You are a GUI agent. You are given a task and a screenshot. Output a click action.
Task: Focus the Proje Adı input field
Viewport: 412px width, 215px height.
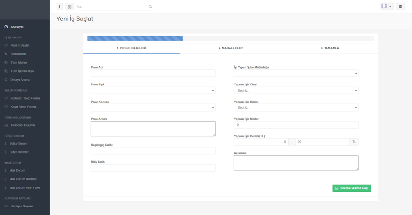[153, 74]
